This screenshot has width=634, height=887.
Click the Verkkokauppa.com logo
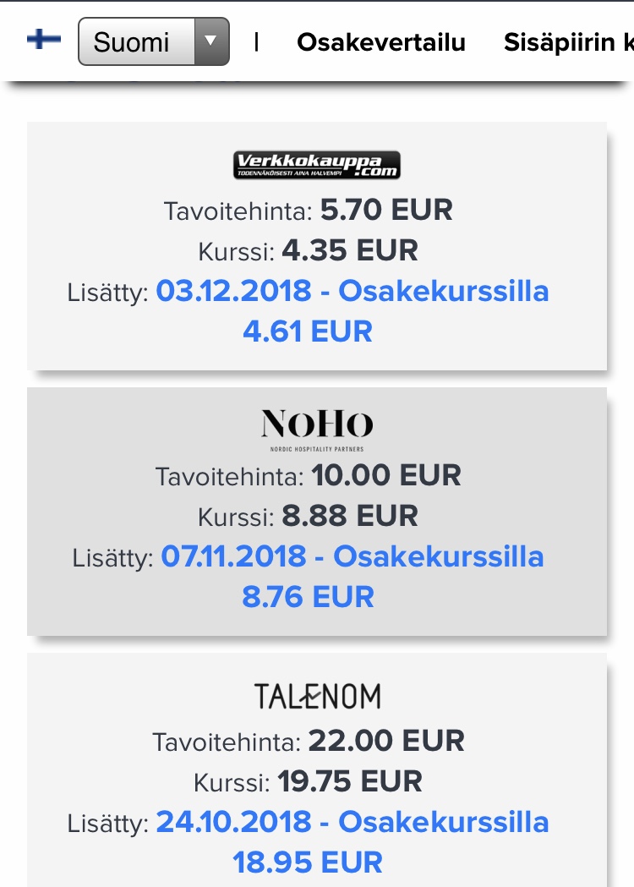pos(317,165)
